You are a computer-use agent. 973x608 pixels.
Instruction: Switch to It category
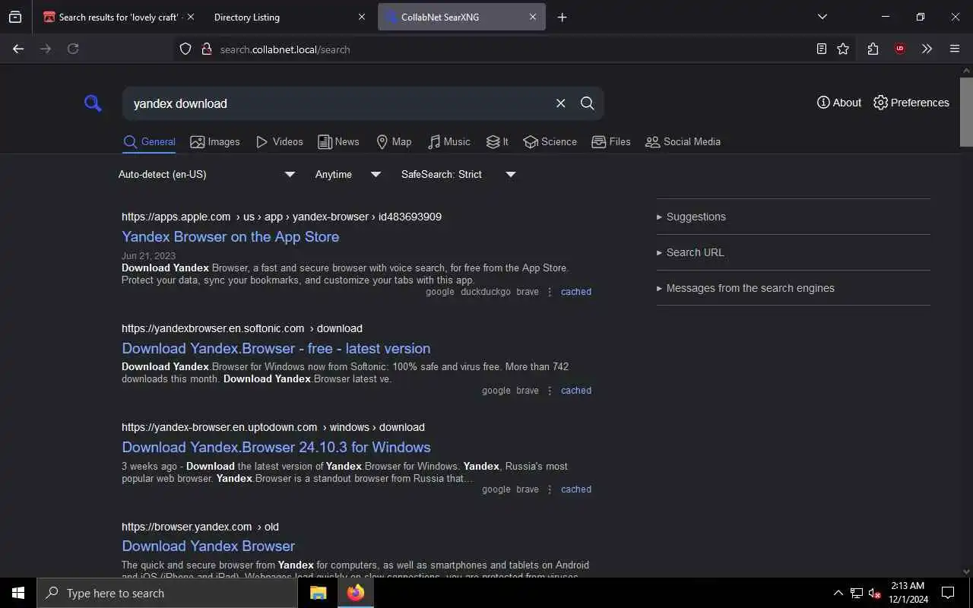pyautogui.click(x=497, y=142)
